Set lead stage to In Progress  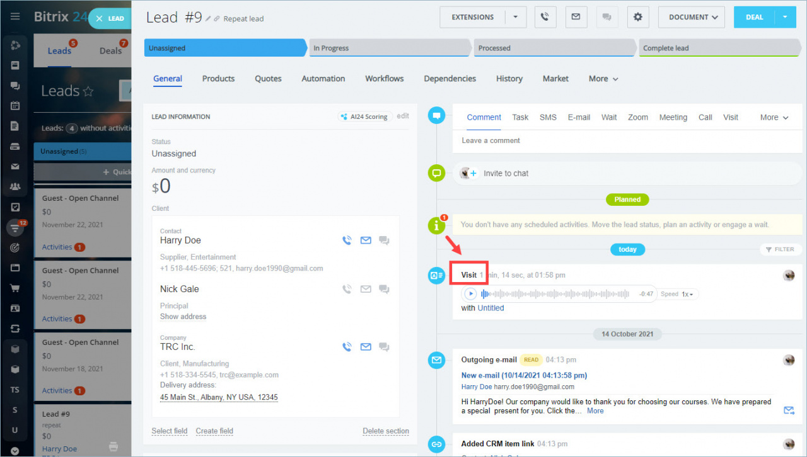tap(390, 48)
